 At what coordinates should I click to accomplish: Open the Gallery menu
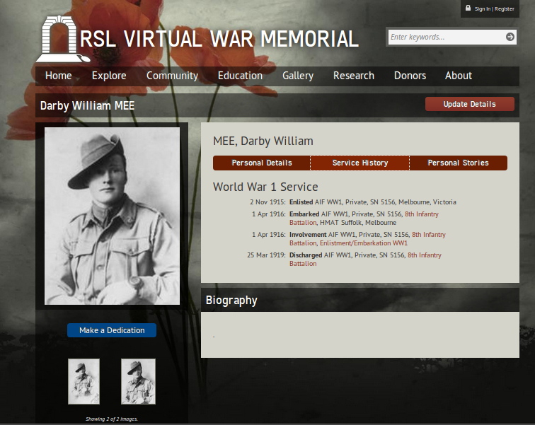298,76
